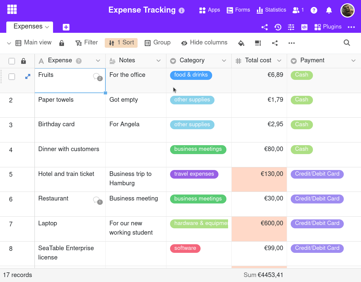Click the Hide columns button
This screenshot has width=361, height=282.
click(204, 43)
